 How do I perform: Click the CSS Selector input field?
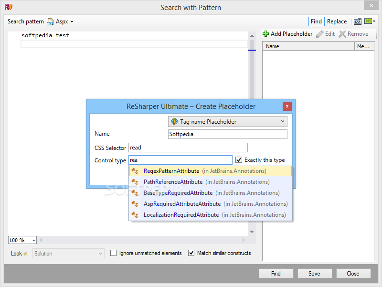[188, 148]
